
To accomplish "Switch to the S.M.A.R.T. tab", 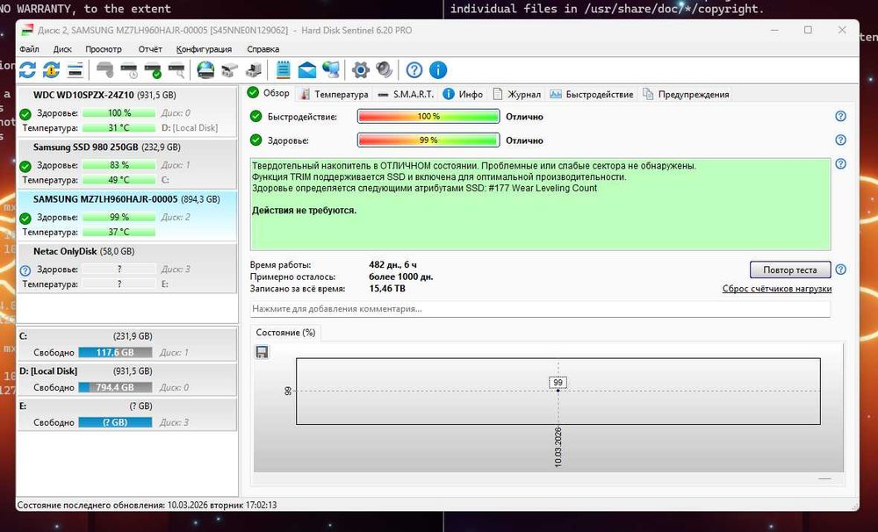I will coord(407,94).
